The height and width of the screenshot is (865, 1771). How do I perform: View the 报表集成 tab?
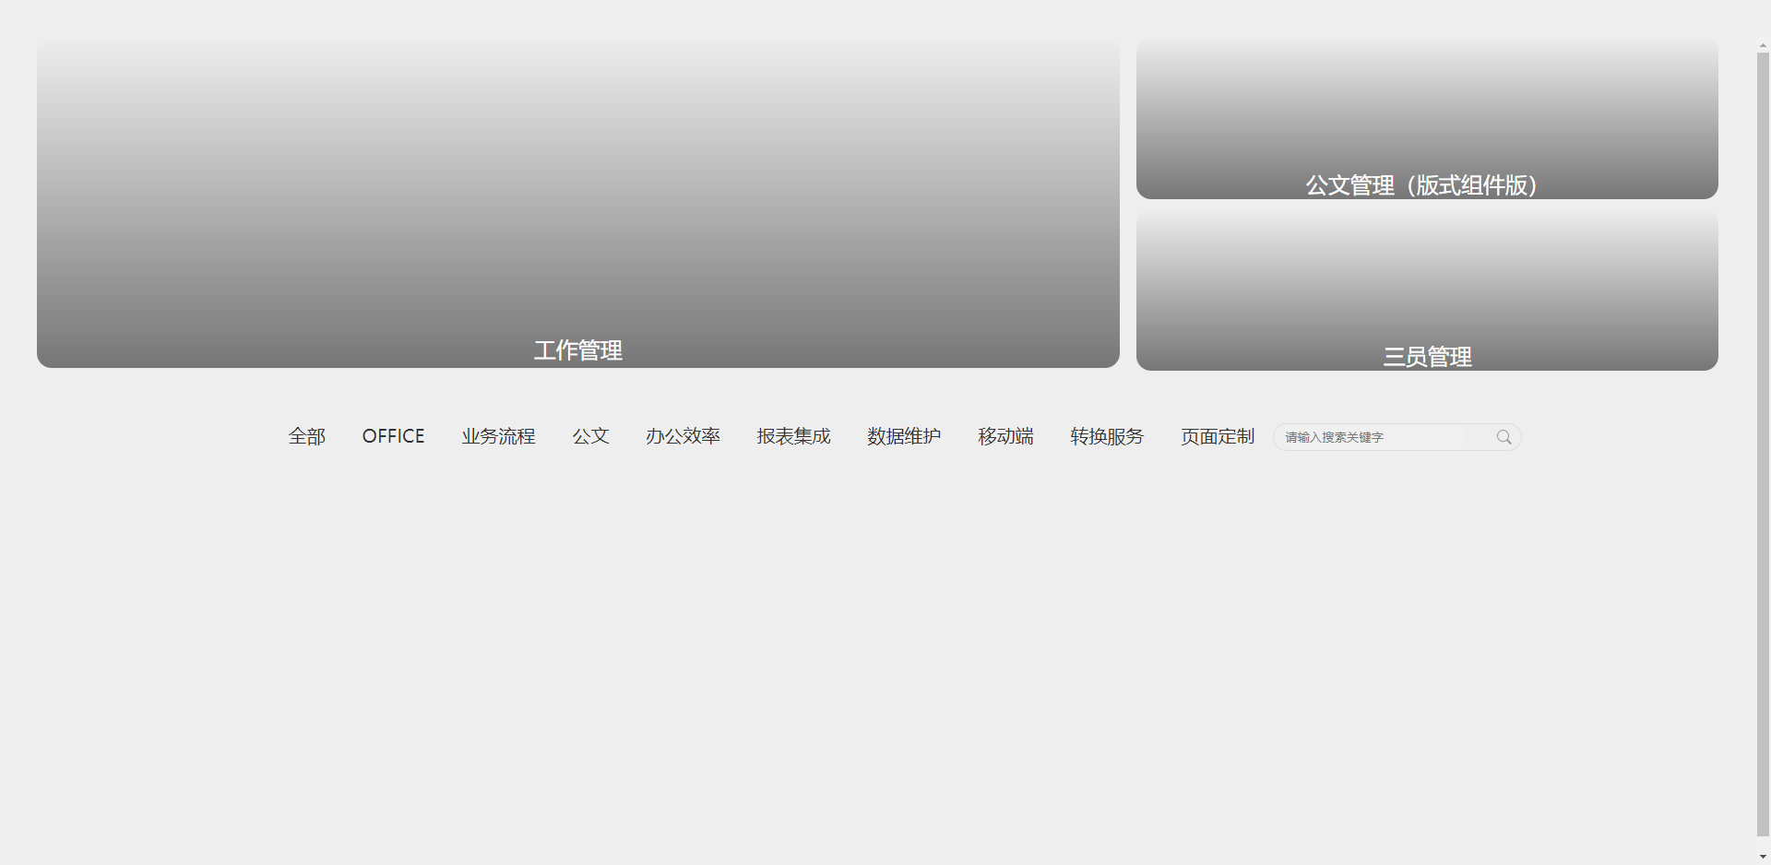click(793, 436)
